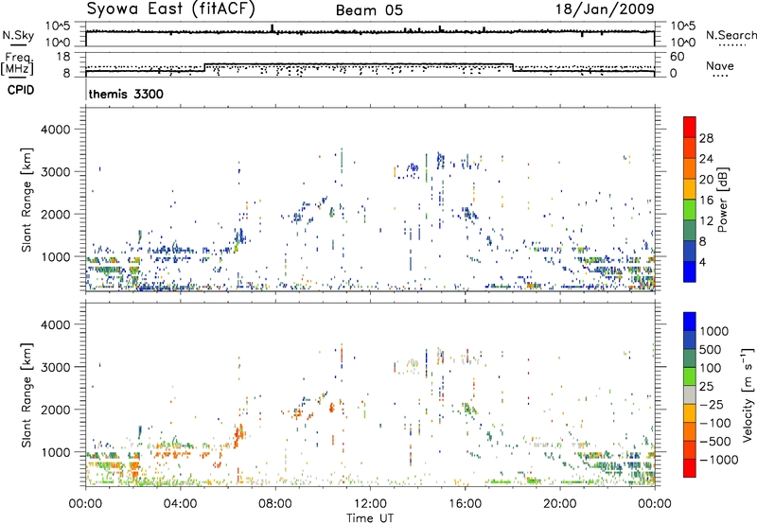Image resolution: width=757 pixels, height=524 pixels.
Task: Click the 'N.Search' legend label
Action: click(731, 35)
